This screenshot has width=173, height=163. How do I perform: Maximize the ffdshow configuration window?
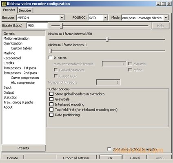pyautogui.click(x=163, y=4)
